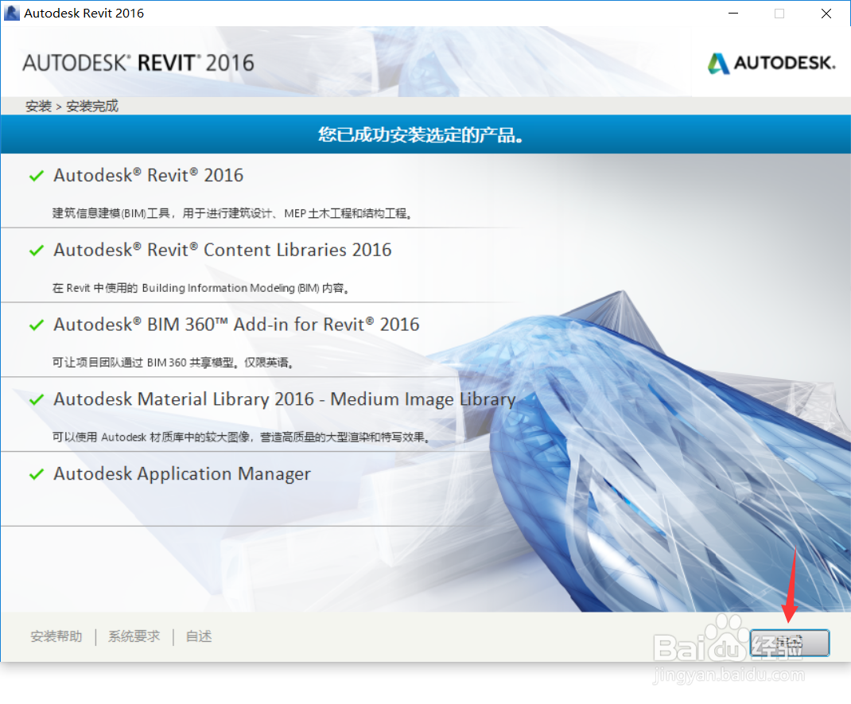Click the 'Autodesk Revit 2016' window title text
Image resolution: width=851 pixels, height=704 pixels.
pos(84,13)
